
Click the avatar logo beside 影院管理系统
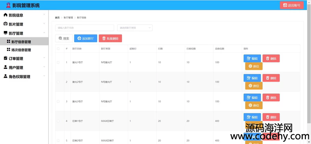pyautogui.click(x=8, y=5)
